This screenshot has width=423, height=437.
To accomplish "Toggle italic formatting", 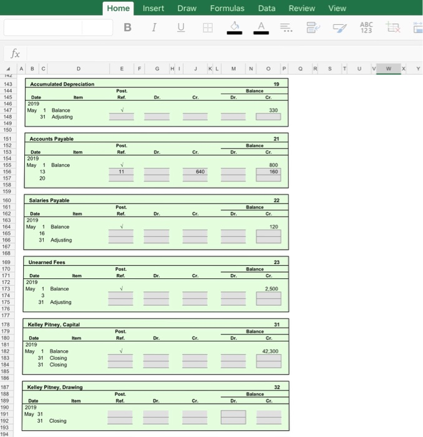I will click(154, 27).
